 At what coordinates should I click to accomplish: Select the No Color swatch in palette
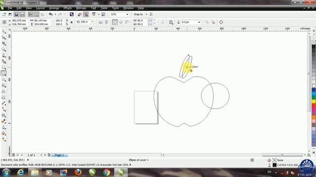tap(314, 42)
